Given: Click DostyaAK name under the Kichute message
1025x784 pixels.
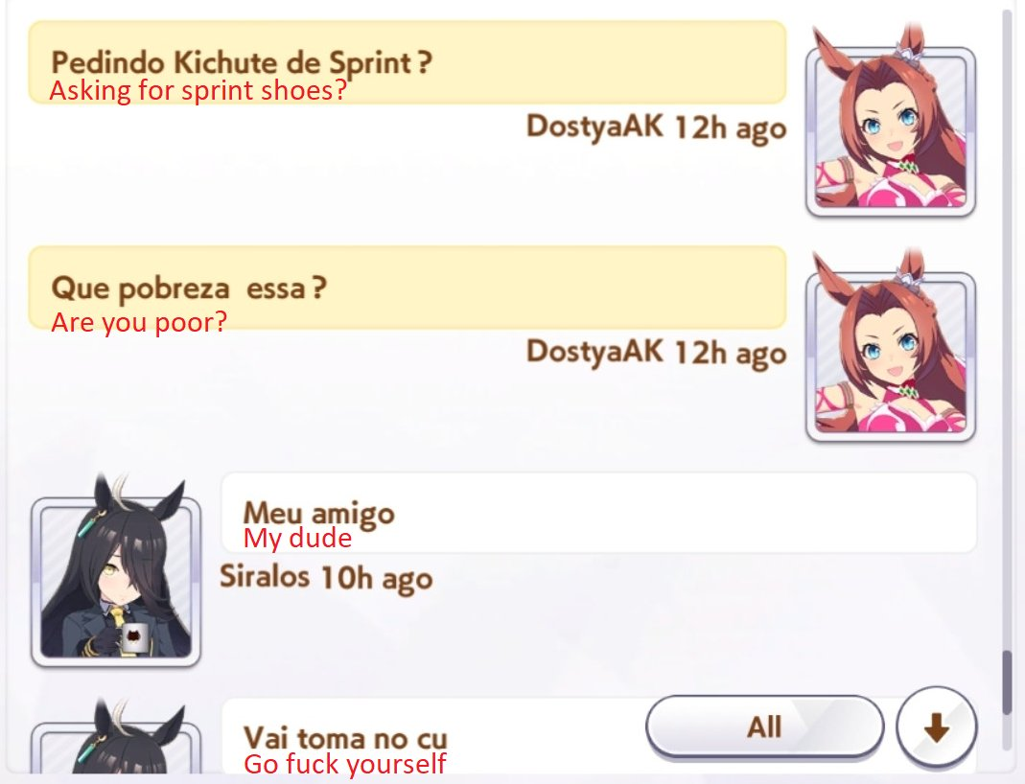Looking at the screenshot, I should [594, 127].
